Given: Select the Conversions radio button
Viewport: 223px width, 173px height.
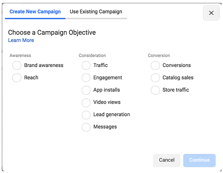Looking at the screenshot, I should point(155,65).
